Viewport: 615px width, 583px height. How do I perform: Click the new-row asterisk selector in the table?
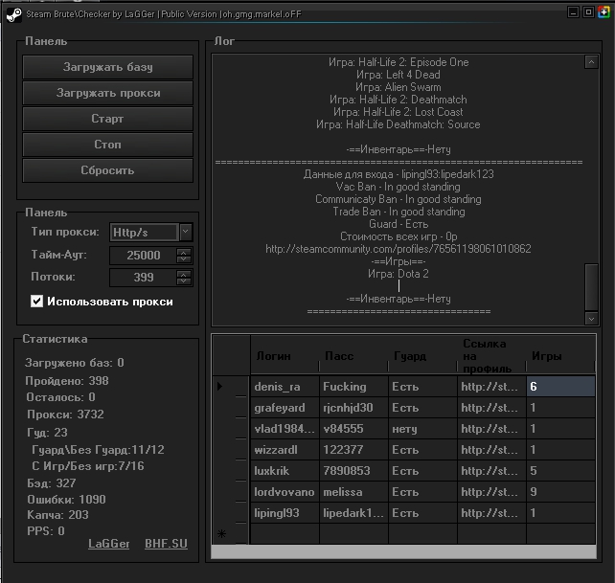point(231,534)
